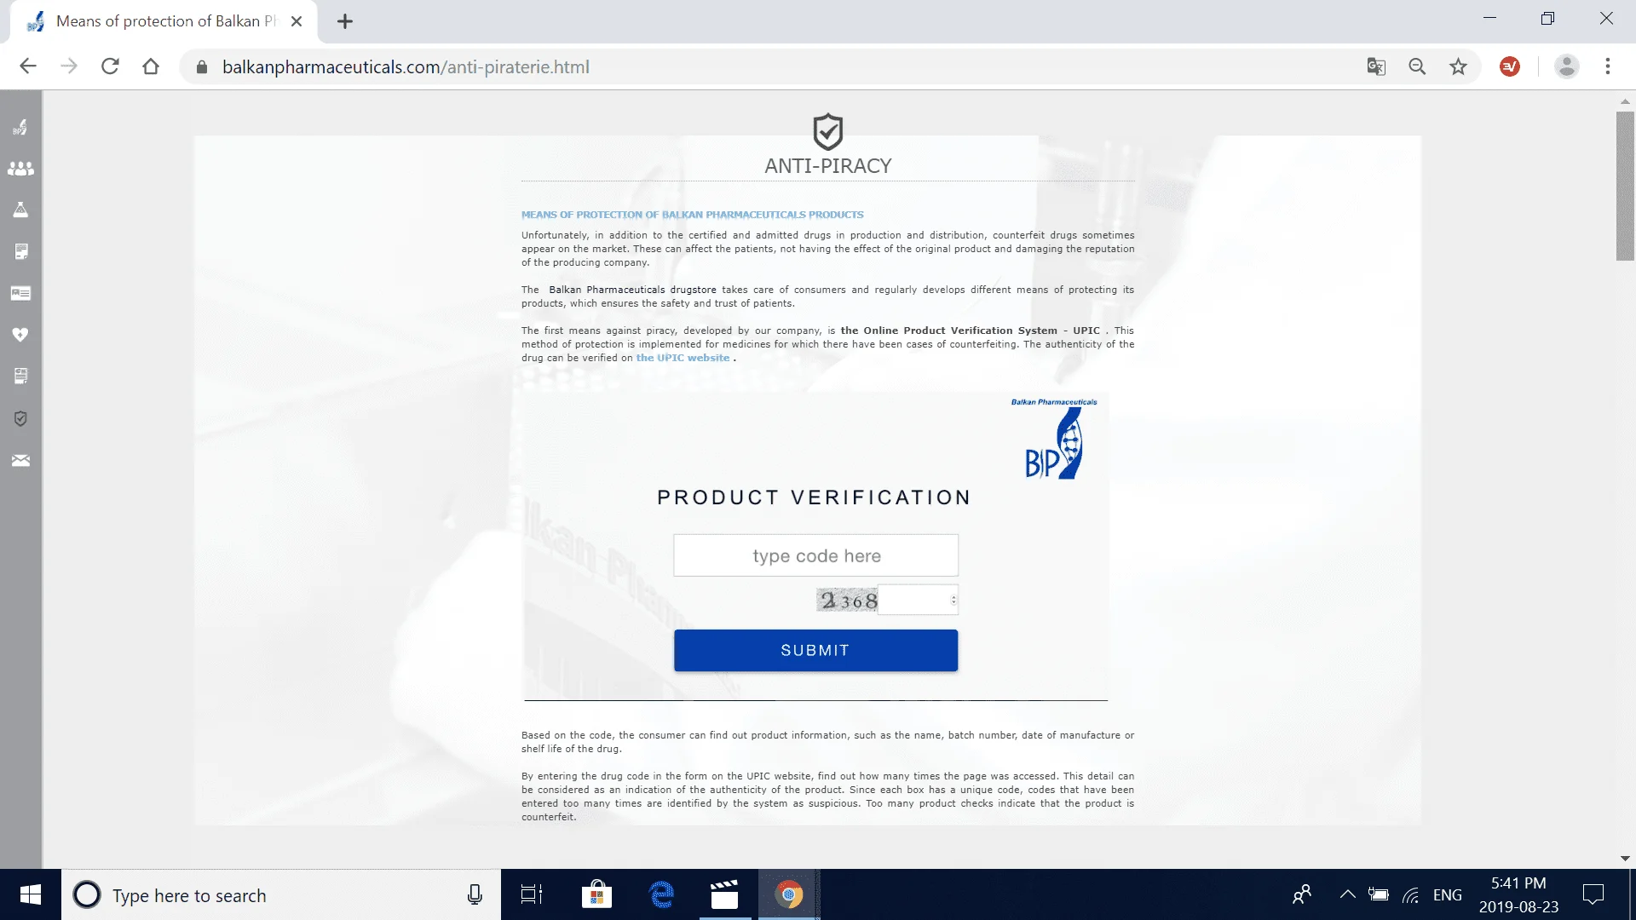Select the anti-piracy shield sidebar icon
Image resolution: width=1636 pixels, height=920 pixels.
(20, 418)
